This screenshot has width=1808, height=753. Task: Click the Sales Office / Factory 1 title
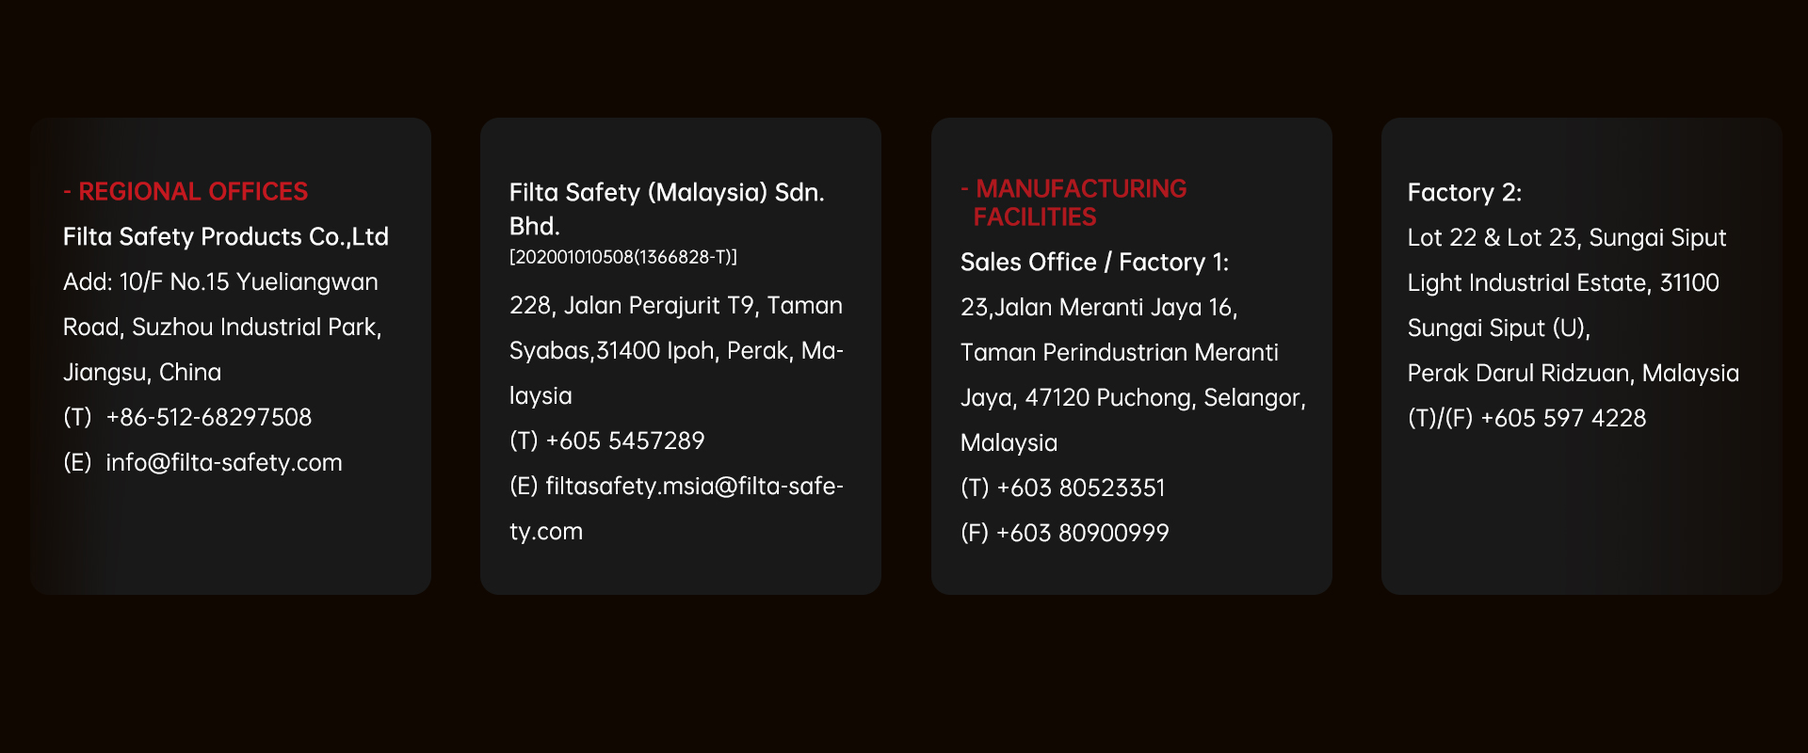(x=1094, y=262)
